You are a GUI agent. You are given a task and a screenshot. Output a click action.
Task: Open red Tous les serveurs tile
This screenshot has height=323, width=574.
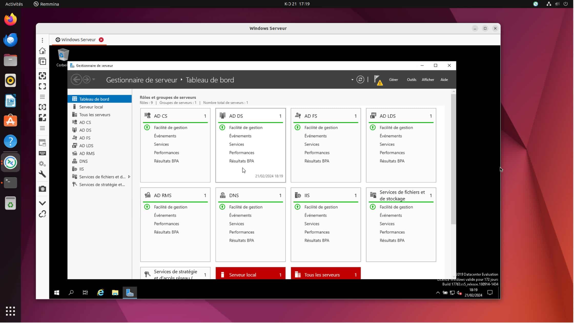326,274
